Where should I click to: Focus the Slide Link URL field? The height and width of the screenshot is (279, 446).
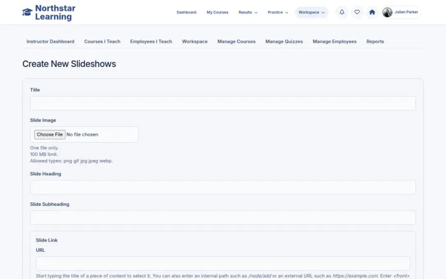(x=223, y=263)
